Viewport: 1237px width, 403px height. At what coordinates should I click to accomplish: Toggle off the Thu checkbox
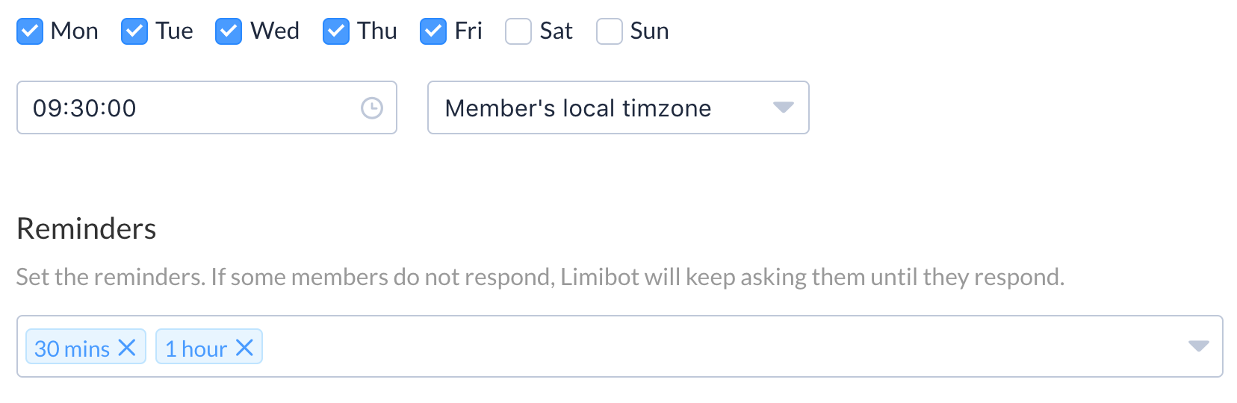pos(336,31)
